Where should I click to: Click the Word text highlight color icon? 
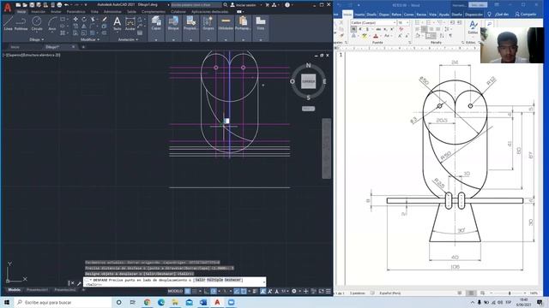pyautogui.click(x=365, y=36)
